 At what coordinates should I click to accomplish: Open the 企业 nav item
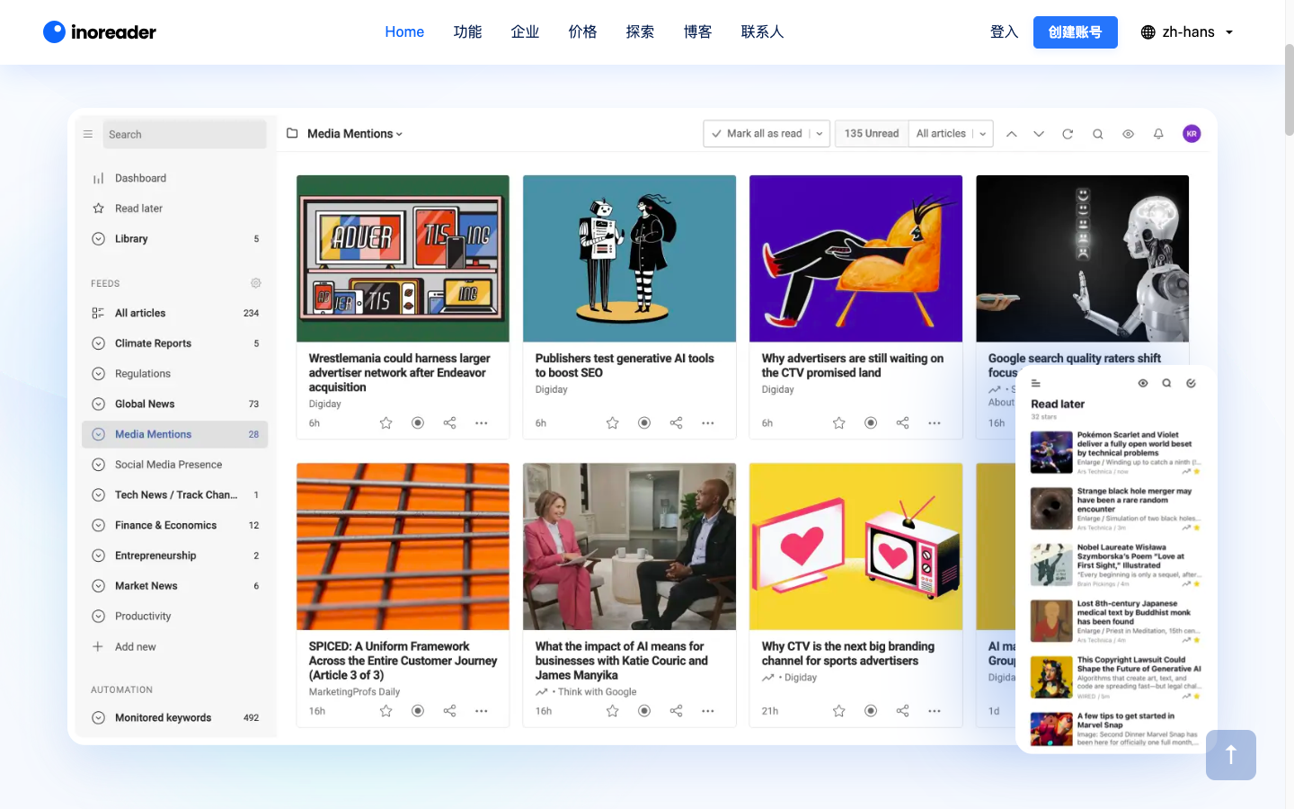(525, 32)
